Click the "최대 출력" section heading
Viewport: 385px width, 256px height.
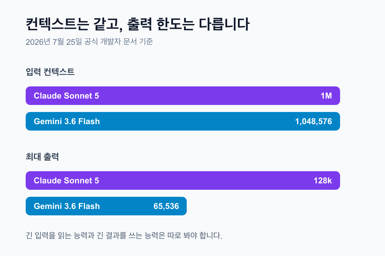pos(42,157)
